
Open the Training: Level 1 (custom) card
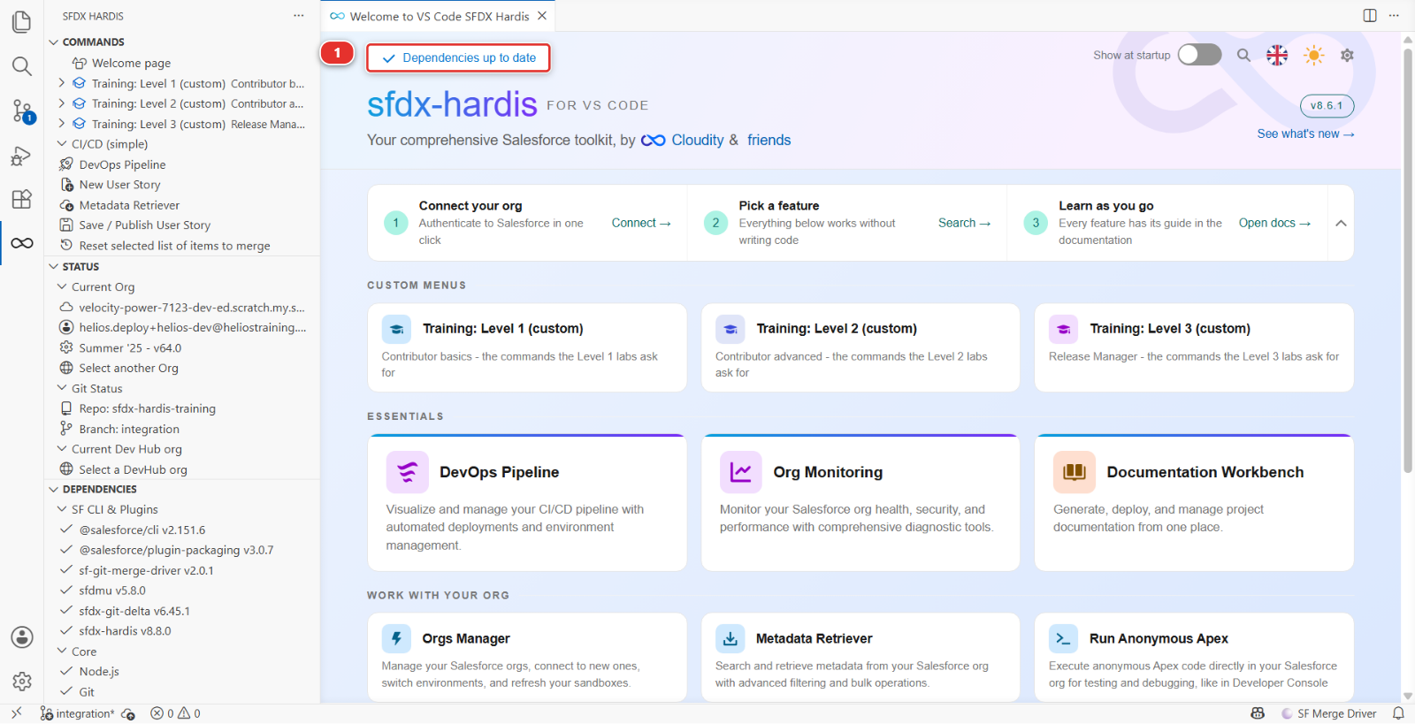tap(527, 347)
